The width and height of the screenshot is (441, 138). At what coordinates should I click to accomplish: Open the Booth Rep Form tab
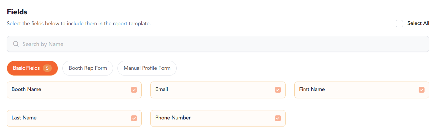pyautogui.click(x=88, y=68)
